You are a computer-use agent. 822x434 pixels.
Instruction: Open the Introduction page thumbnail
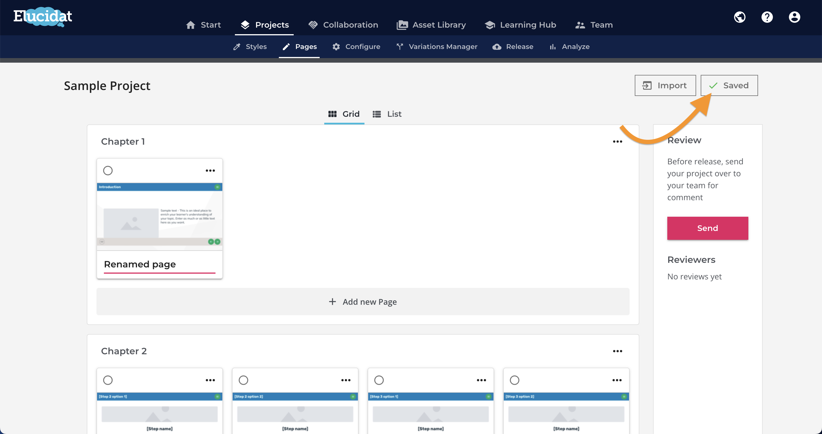pyautogui.click(x=160, y=216)
